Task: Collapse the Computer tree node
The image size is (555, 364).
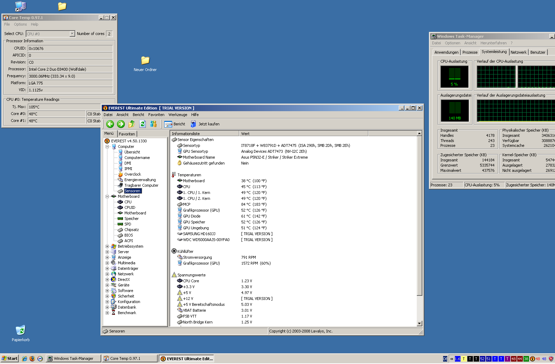Action: [107, 147]
